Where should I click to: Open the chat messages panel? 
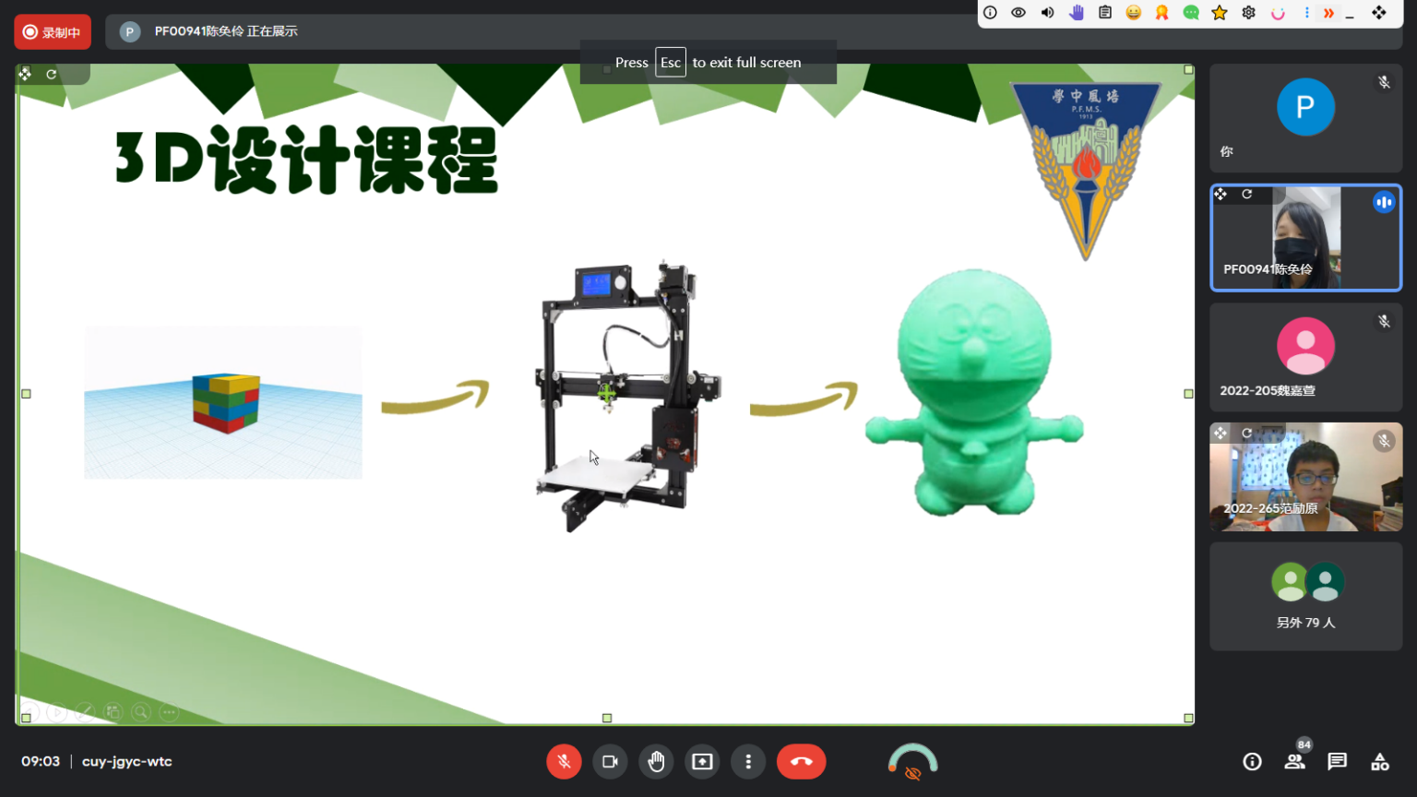(1337, 762)
